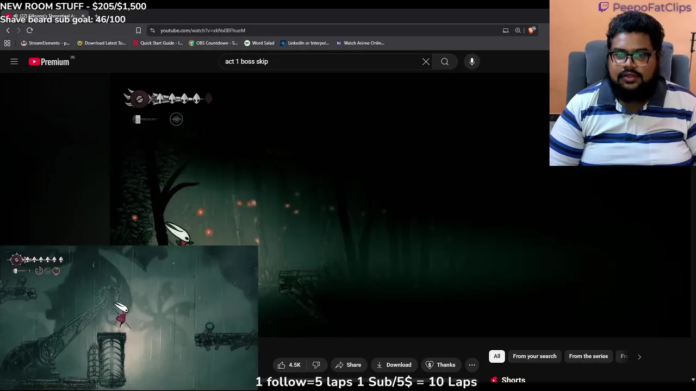Open the Download Latest To... bookmark
The image size is (696, 391).
pyautogui.click(x=101, y=43)
